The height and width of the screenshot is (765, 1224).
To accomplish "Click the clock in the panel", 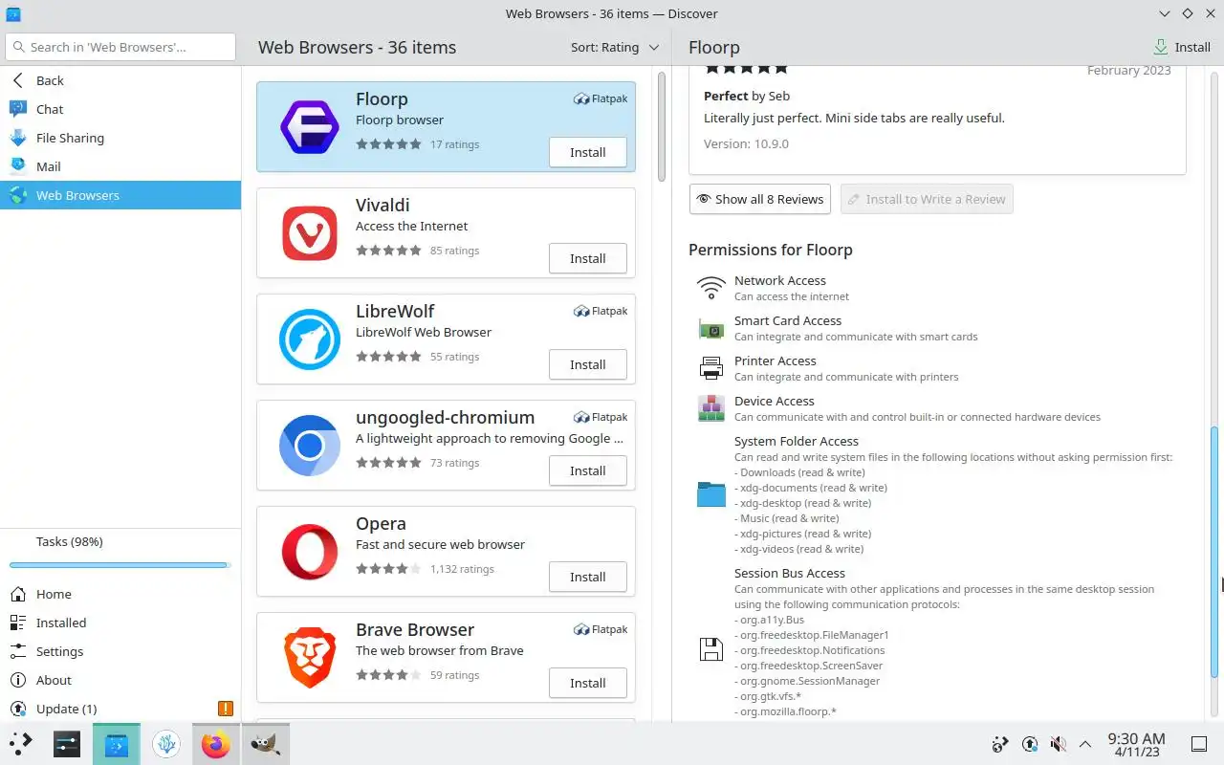I will 1136,744.
